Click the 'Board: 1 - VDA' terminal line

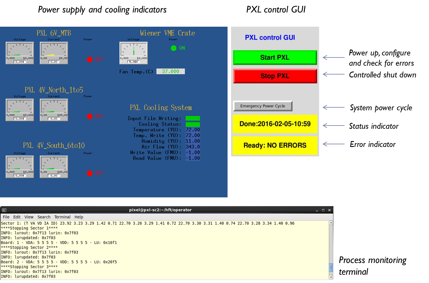59,243
